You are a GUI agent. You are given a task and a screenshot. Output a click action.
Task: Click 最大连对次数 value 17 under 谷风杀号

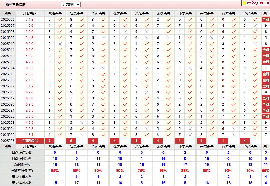pos(76,183)
